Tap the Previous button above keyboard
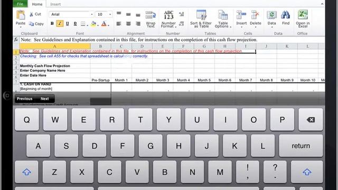Screen dimensions: 338x190 (x=25, y=99)
